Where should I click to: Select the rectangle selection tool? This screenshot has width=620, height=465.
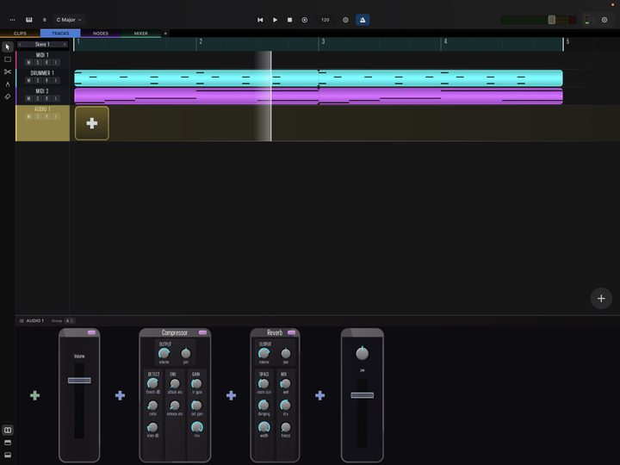(x=8, y=59)
